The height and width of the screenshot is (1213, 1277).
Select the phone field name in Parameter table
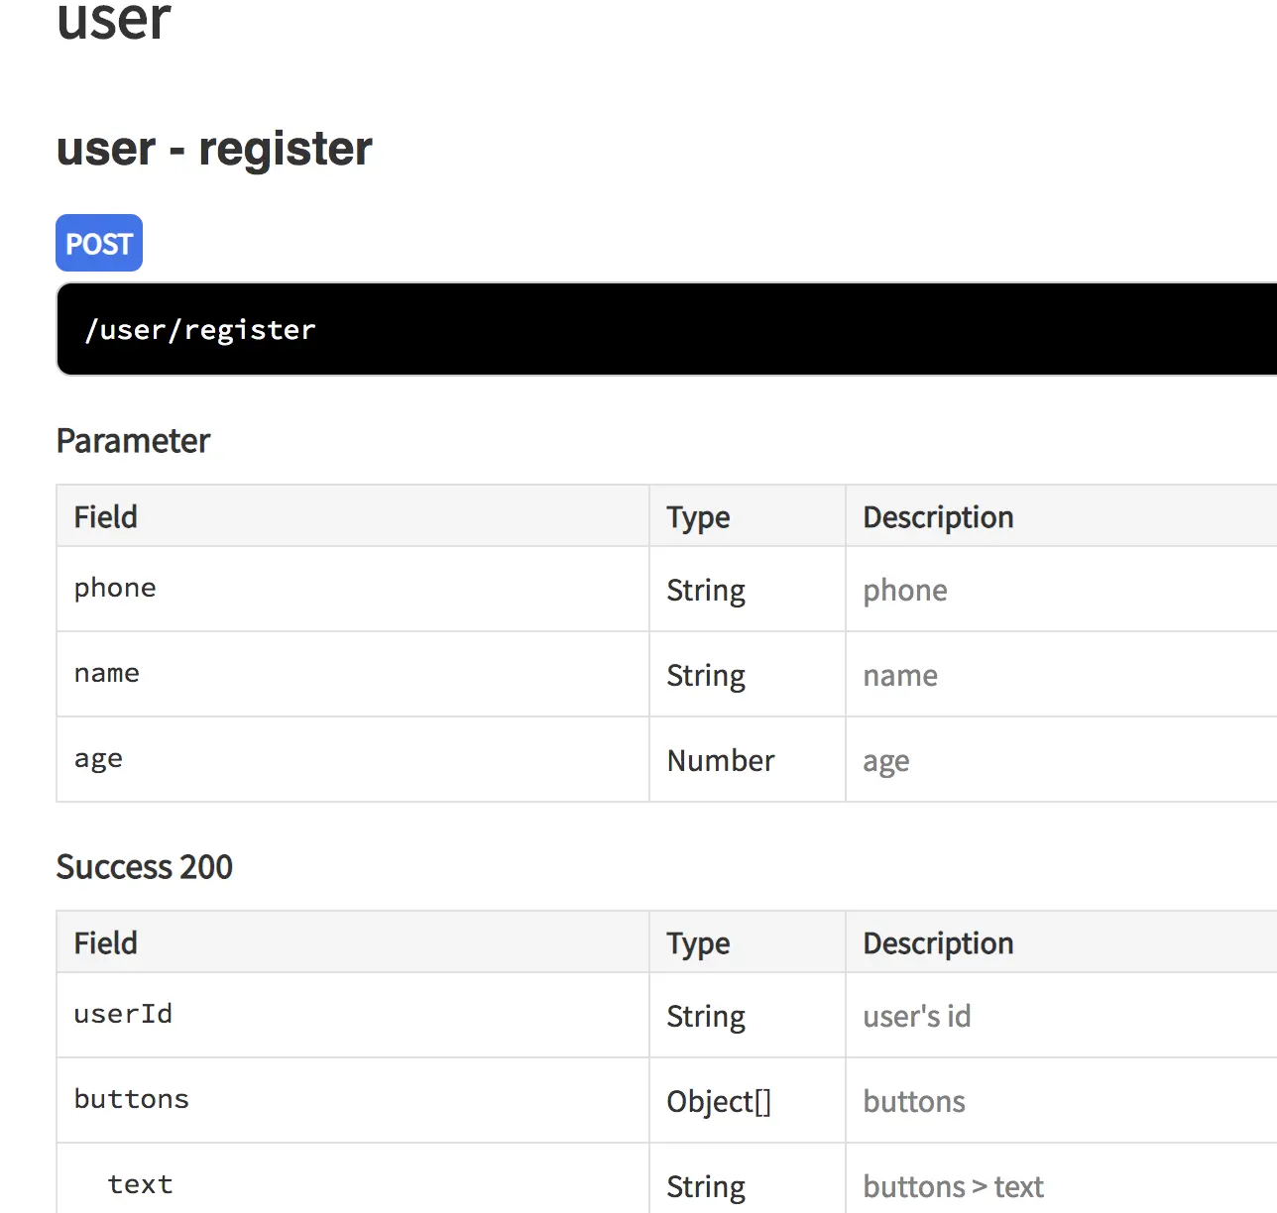click(x=115, y=588)
